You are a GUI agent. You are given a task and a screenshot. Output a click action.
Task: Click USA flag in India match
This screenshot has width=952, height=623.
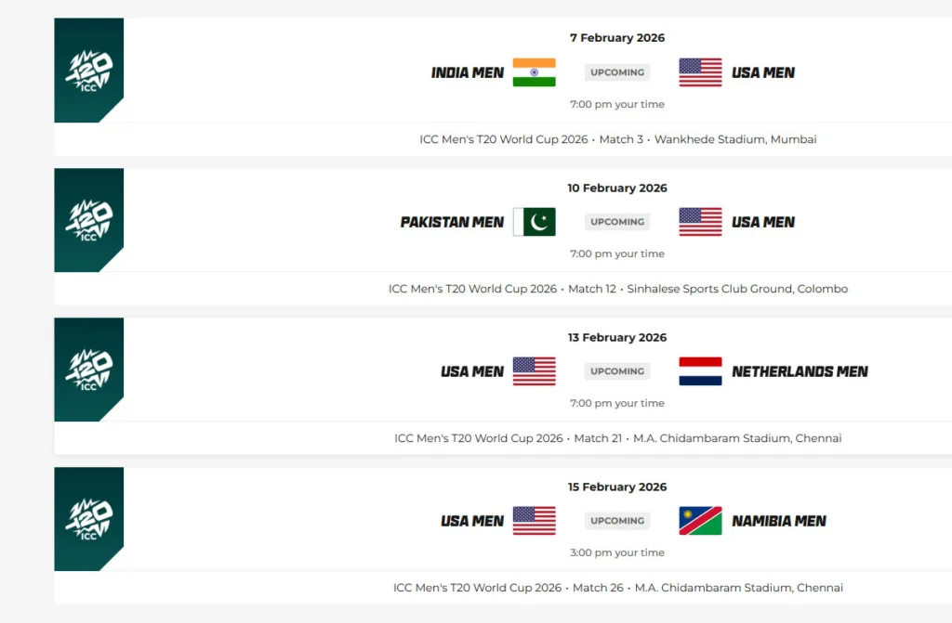700,72
